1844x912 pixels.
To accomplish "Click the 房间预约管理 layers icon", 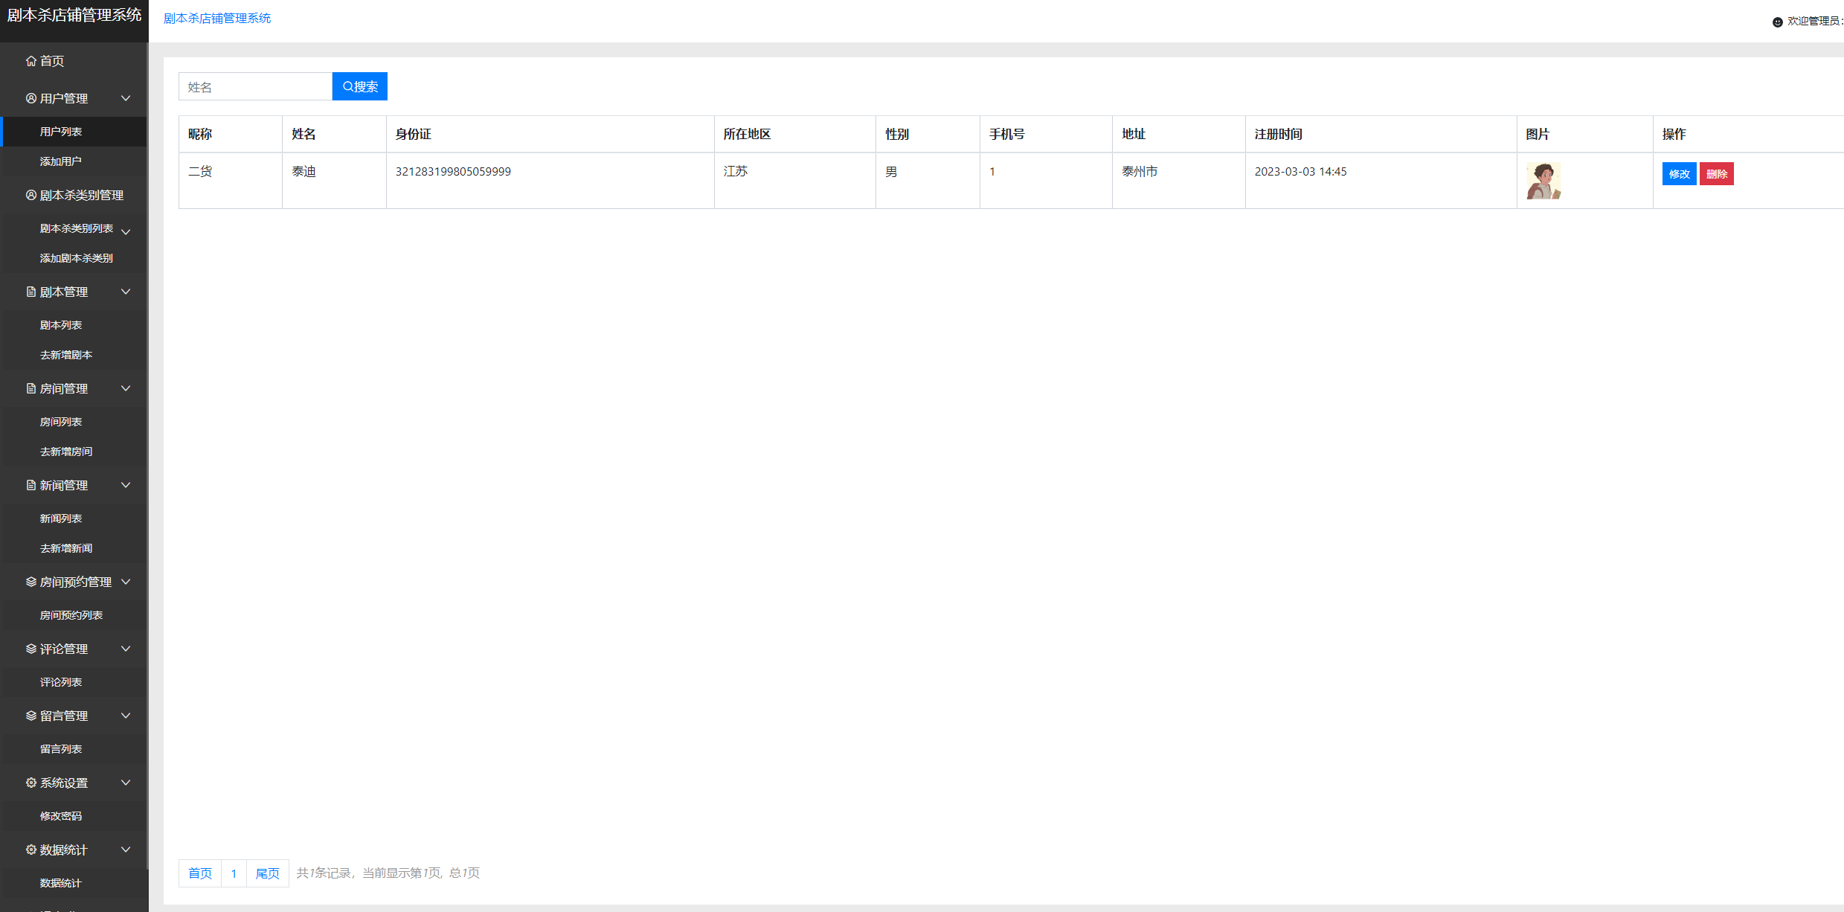I will [30, 582].
